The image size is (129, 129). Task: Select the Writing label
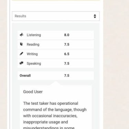[x=32, y=54]
